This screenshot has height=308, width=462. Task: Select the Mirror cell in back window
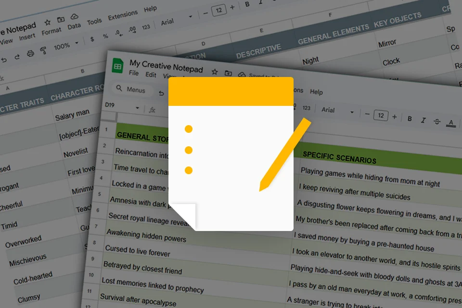click(x=387, y=44)
